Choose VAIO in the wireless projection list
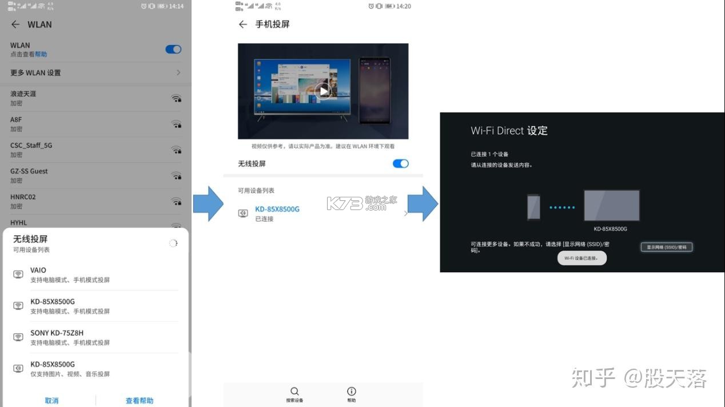Image resolution: width=725 pixels, height=407 pixels. 95,275
